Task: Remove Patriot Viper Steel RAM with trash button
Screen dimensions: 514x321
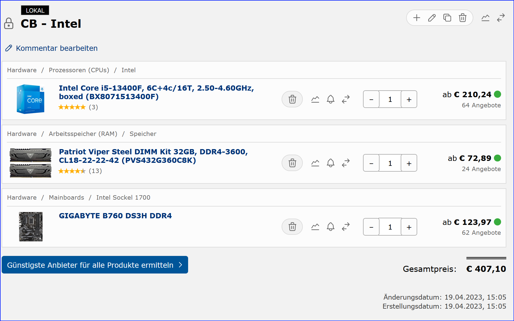Action: 292,163
